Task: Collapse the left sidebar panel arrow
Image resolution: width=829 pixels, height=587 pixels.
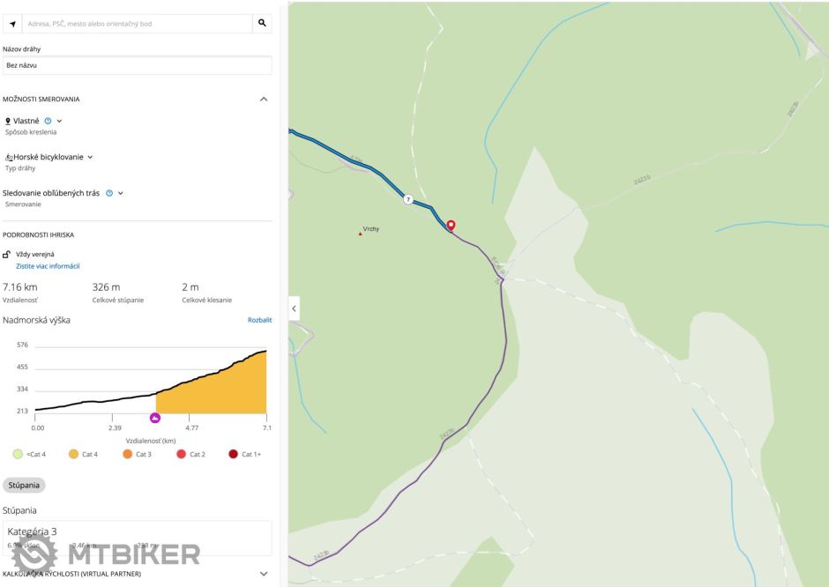Action: pyautogui.click(x=294, y=308)
